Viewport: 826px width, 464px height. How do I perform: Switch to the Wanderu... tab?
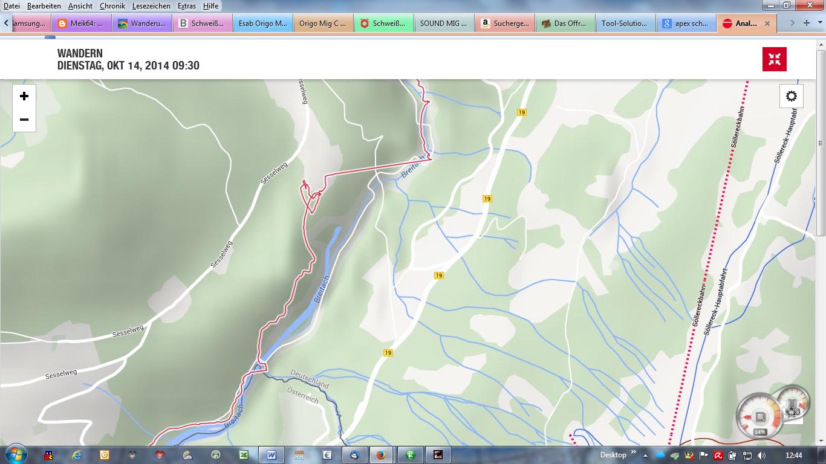[142, 24]
